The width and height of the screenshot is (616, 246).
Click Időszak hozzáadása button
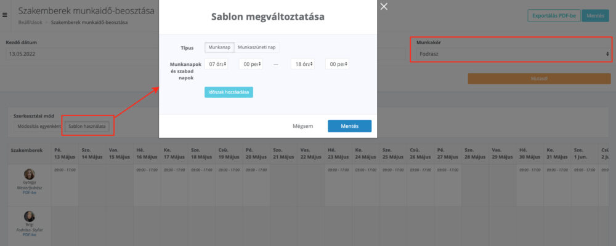click(229, 92)
